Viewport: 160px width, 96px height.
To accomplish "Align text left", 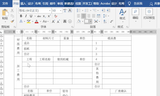I will coord(79,16).
